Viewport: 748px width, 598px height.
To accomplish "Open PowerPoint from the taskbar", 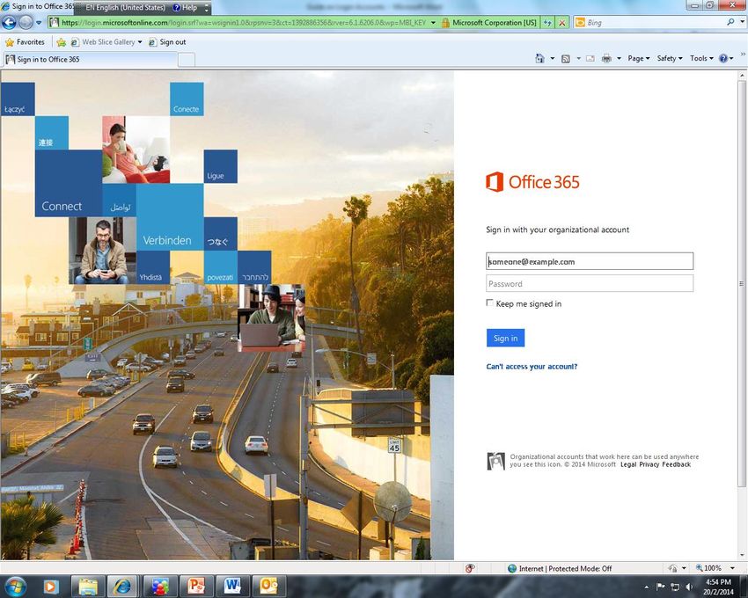I will [x=196, y=586].
